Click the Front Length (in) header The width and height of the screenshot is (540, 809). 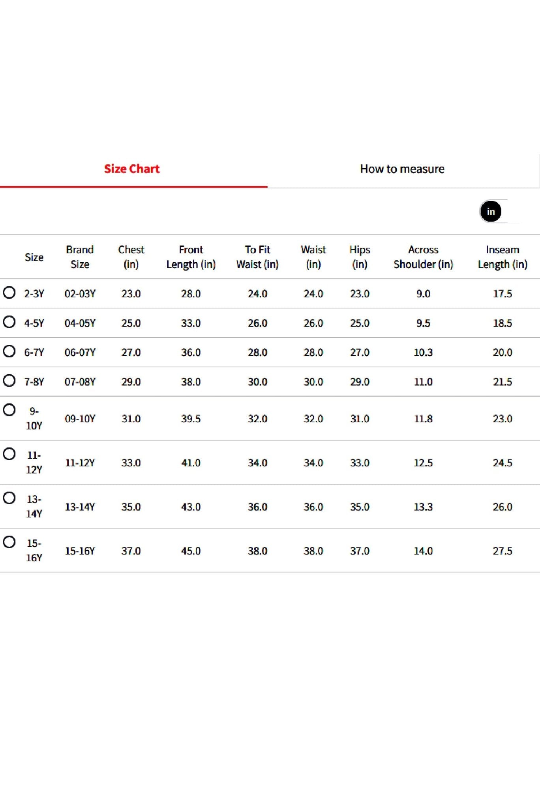191,257
